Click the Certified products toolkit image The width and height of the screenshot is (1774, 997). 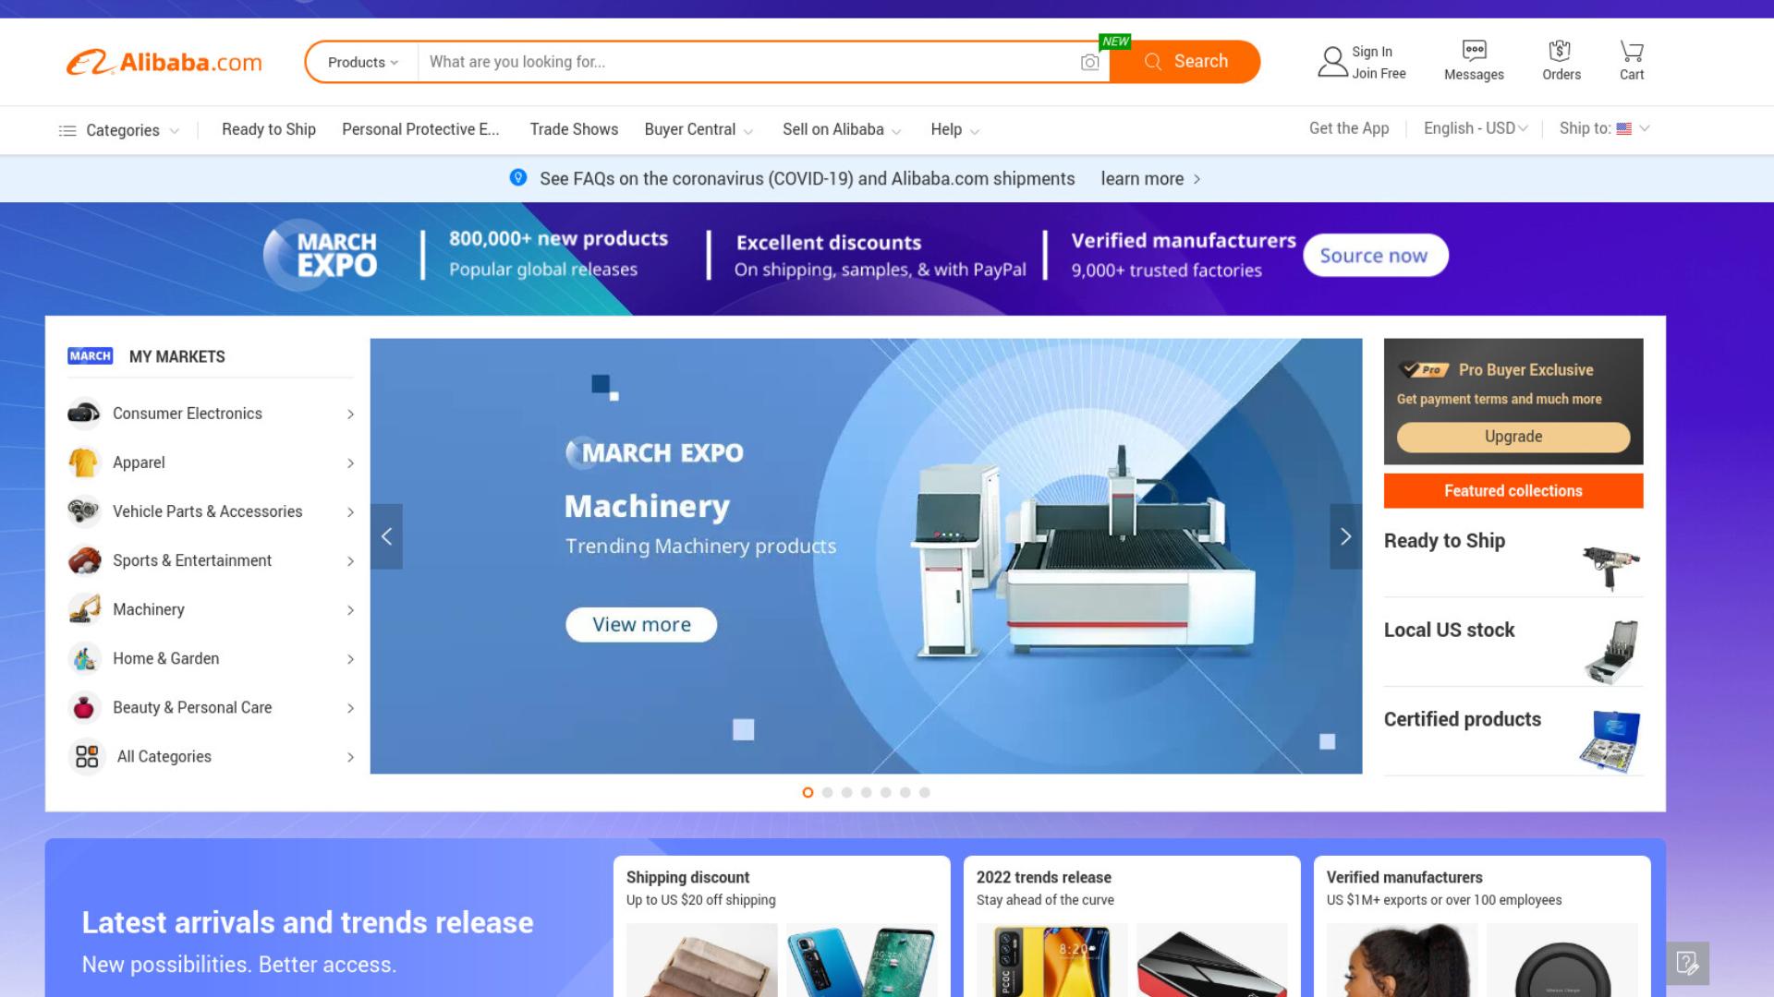[x=1610, y=741]
